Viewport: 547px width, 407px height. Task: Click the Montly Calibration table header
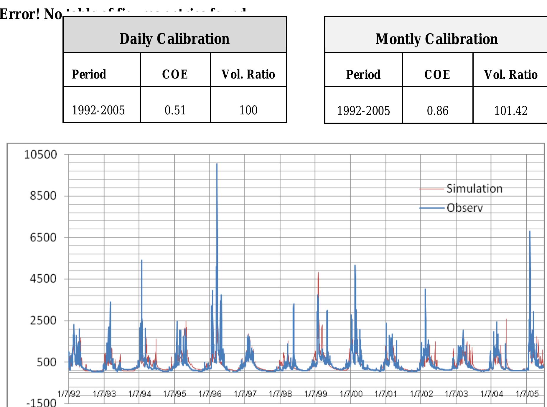436,39
